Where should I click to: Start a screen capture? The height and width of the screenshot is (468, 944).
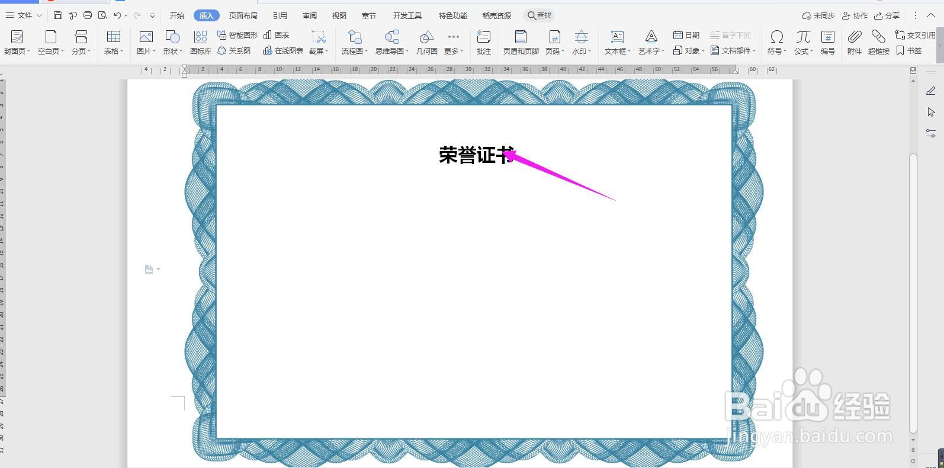coord(319,43)
